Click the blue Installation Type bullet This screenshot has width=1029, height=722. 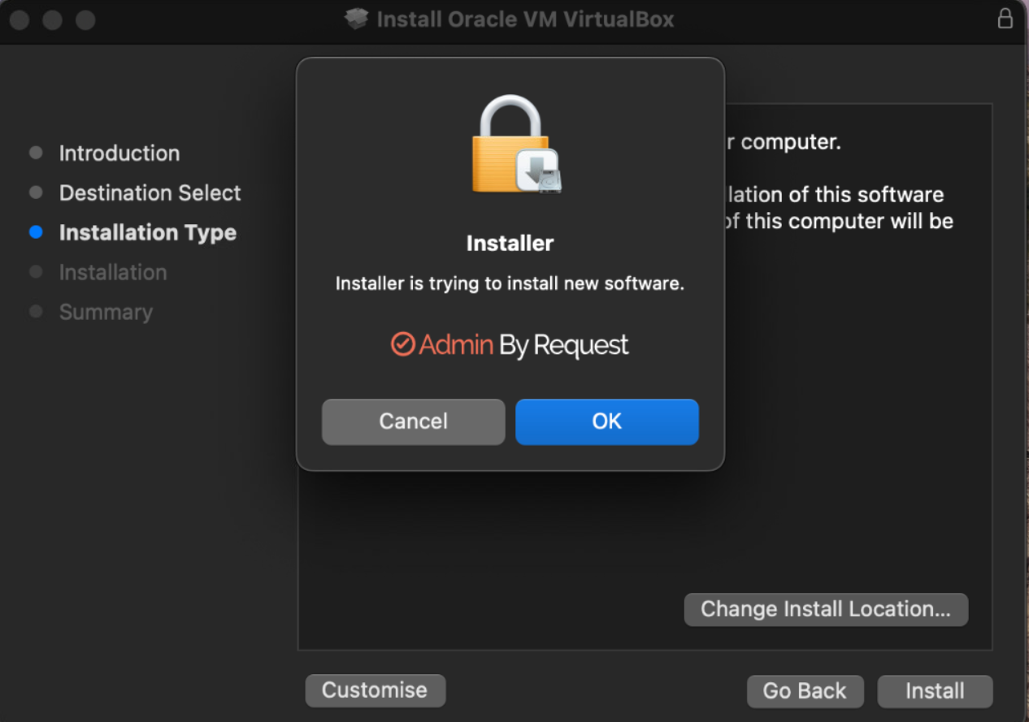tap(36, 232)
